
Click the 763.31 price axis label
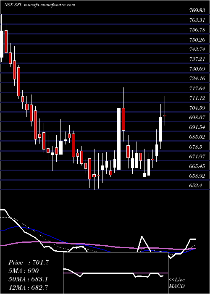[197, 20]
